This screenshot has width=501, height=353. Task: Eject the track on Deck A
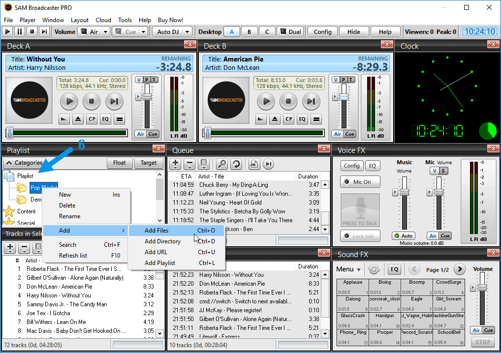pos(78,118)
